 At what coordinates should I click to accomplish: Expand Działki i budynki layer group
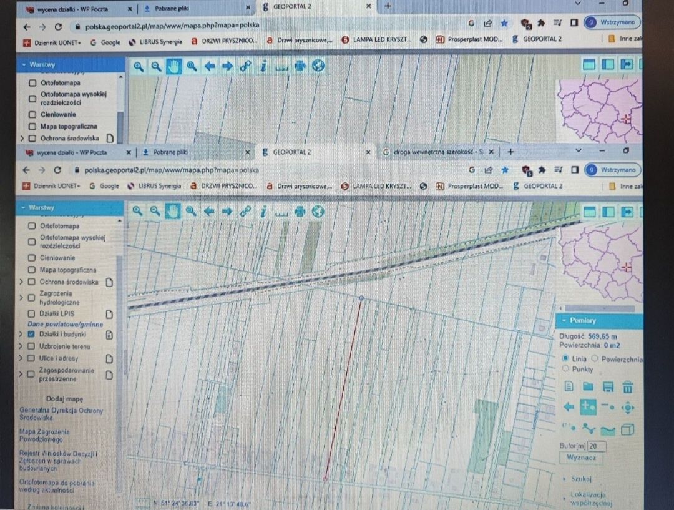pos(21,334)
